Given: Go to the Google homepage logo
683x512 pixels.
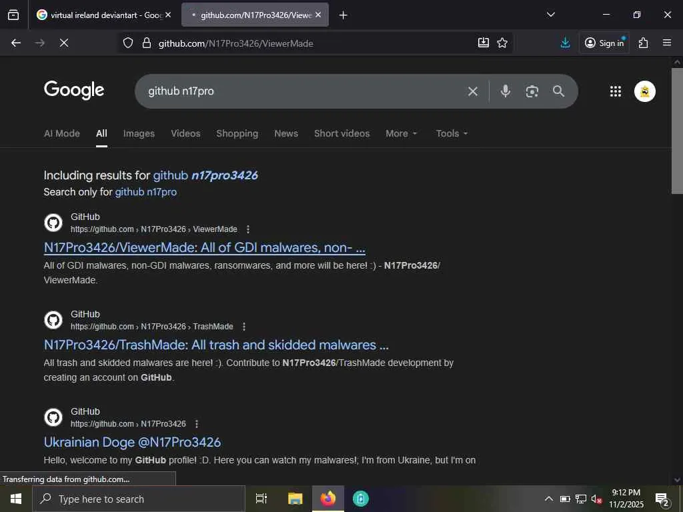Looking at the screenshot, I should (x=74, y=90).
